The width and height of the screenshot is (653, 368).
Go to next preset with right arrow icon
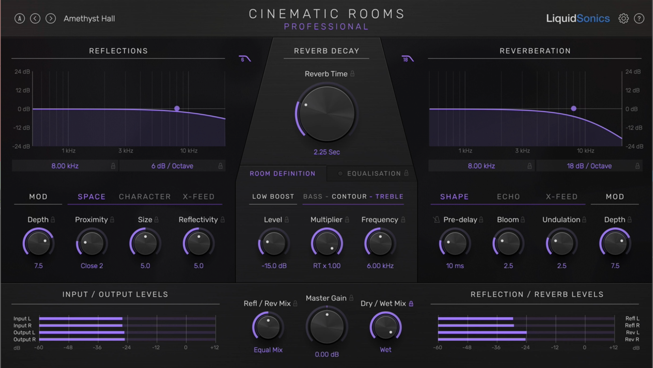[51, 18]
